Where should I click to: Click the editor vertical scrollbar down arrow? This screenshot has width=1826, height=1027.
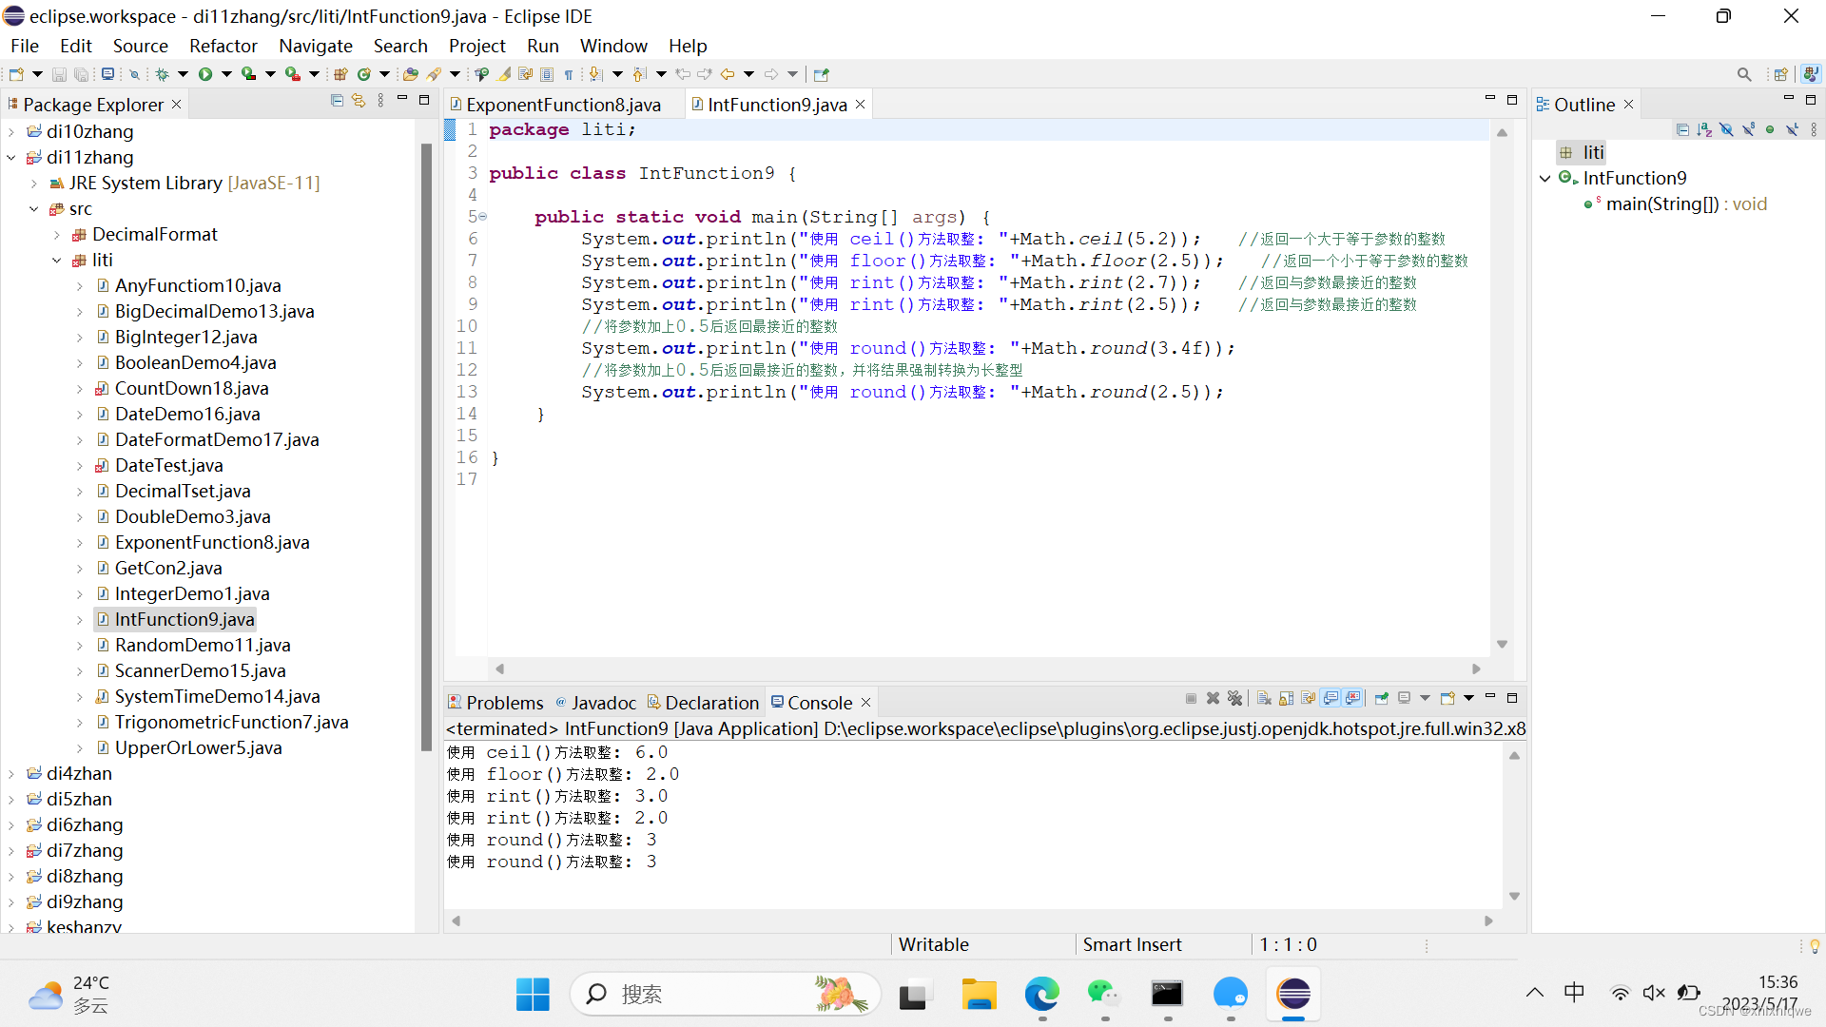coord(1502,645)
